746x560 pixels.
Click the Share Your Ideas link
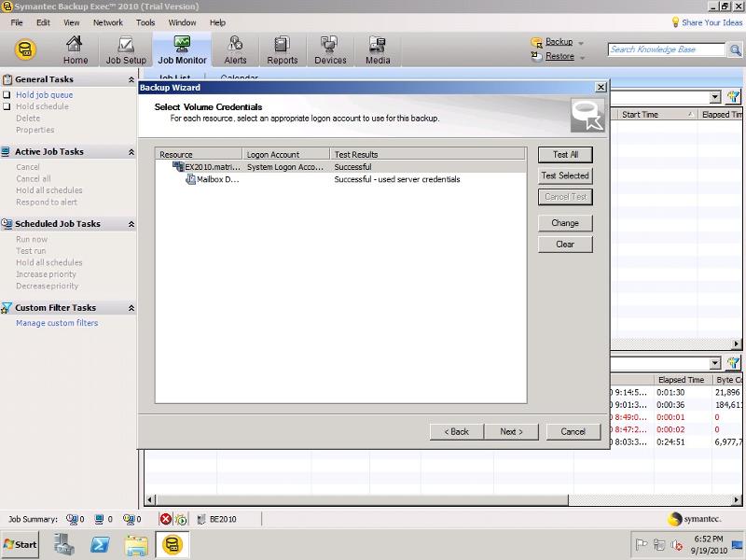711,22
